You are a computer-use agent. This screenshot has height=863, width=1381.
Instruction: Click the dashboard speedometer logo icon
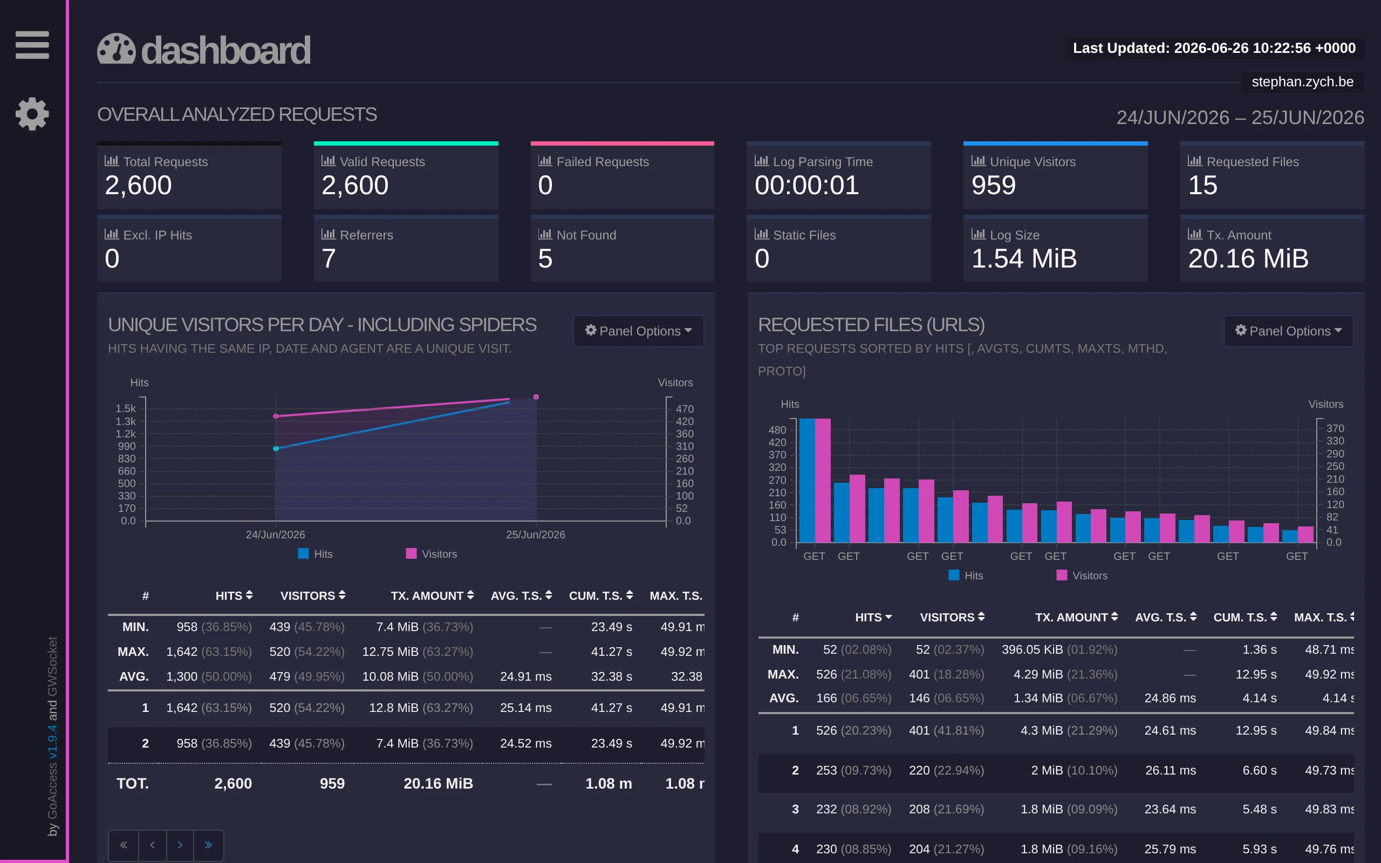pos(117,50)
